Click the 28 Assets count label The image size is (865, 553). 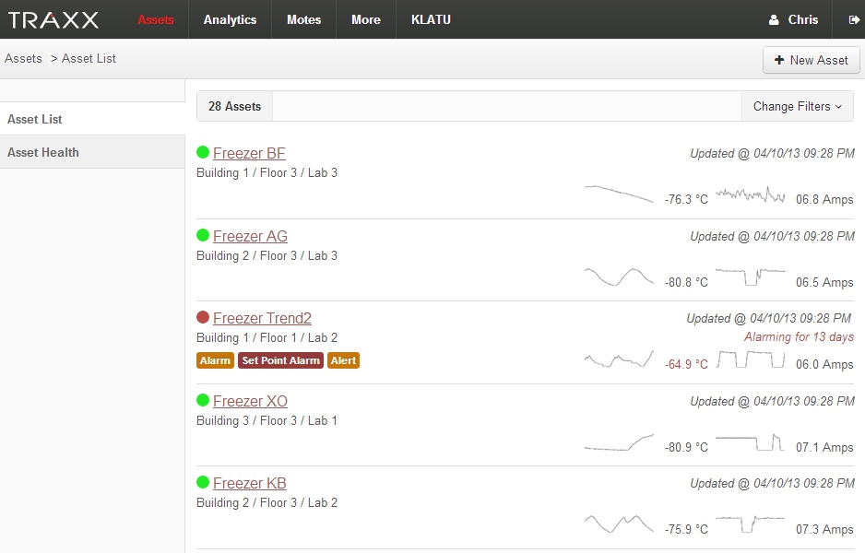[234, 106]
